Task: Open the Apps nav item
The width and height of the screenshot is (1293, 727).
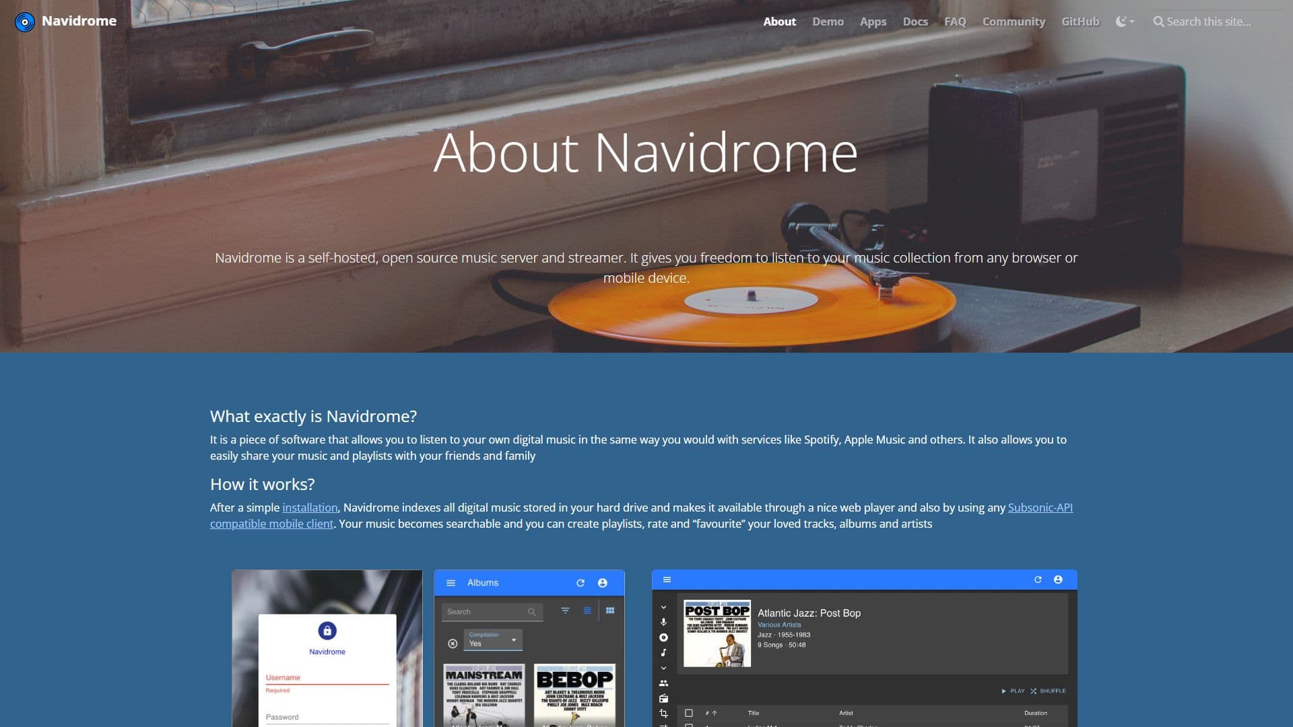Action: click(x=873, y=22)
